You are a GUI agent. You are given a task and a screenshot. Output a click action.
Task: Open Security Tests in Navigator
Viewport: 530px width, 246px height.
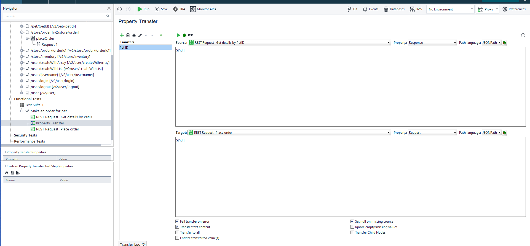pyautogui.click(x=25, y=135)
